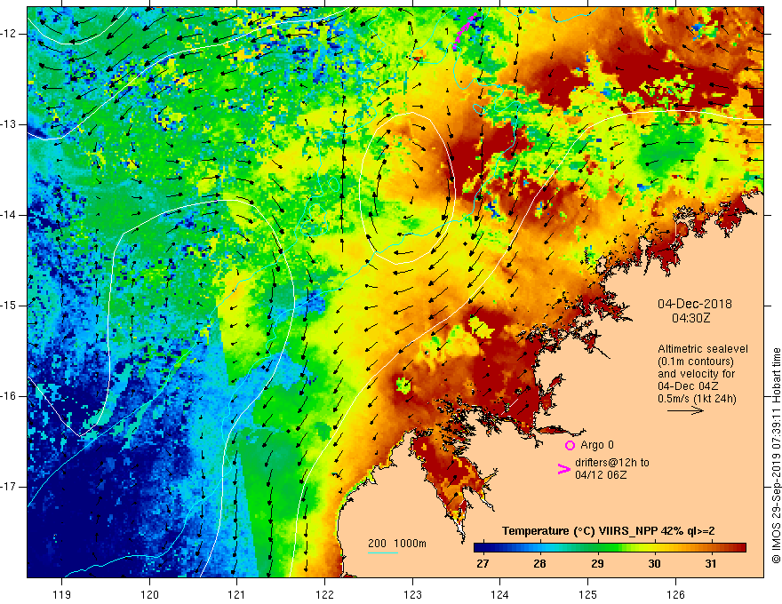Viewport: 782px width, 604px height.
Task: Click the temperature color bar legend
Action: pos(610,548)
